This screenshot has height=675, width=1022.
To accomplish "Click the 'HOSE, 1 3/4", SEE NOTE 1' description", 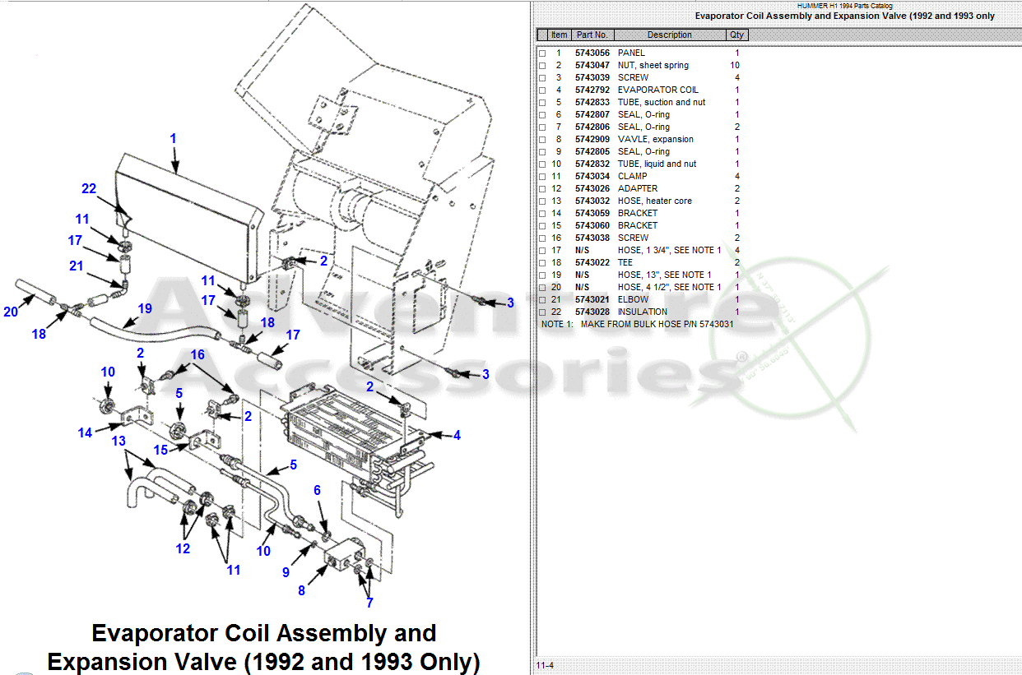I will [670, 250].
